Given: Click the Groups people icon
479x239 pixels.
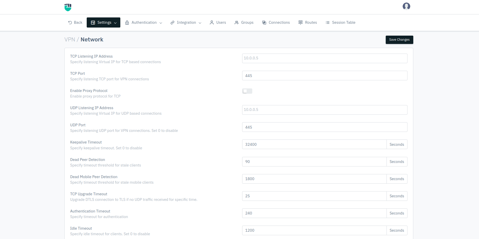Looking at the screenshot, I should 237,22.
